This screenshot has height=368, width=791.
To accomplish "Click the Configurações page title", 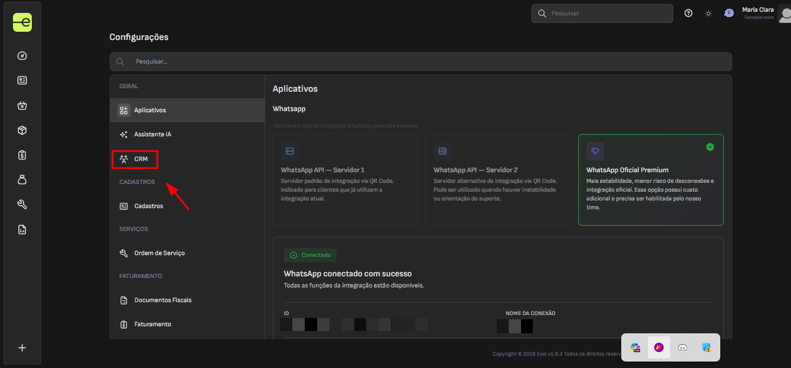I will pos(139,37).
